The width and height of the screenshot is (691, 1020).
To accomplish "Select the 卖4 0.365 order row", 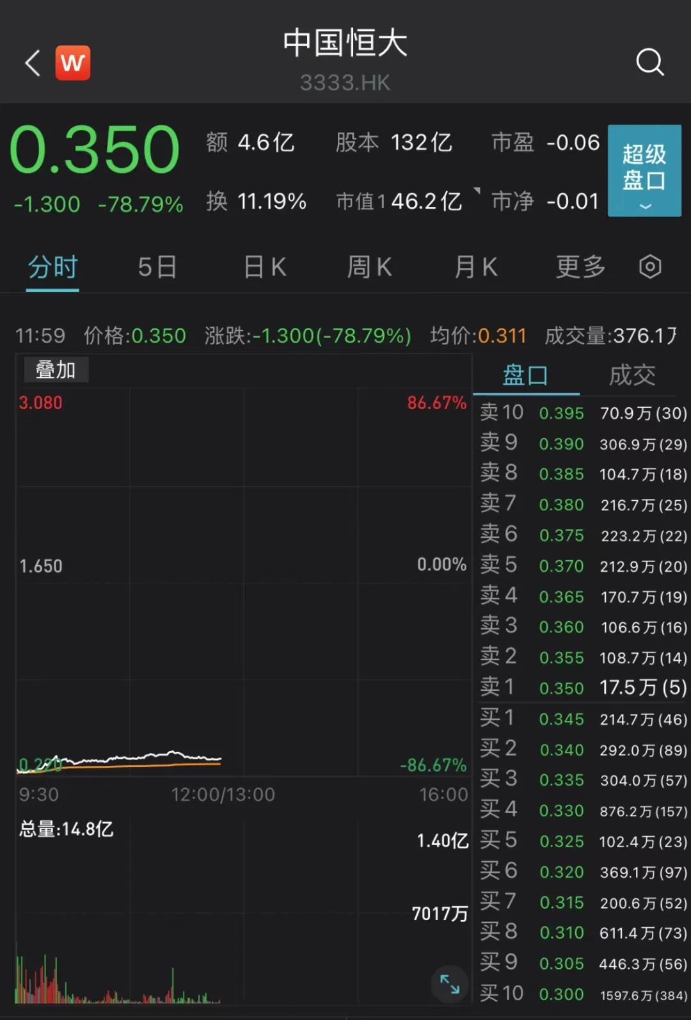I will [x=584, y=597].
